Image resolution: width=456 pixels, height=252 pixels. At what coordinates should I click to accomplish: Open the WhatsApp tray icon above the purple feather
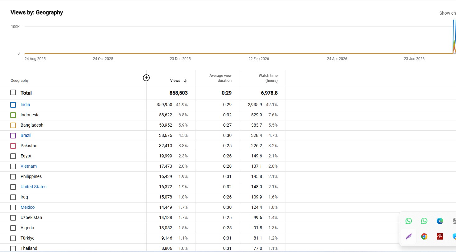tap(409, 221)
